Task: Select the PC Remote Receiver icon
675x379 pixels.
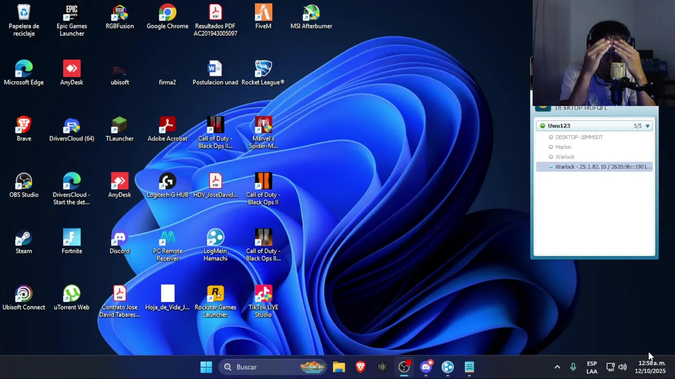Action: [167, 245]
